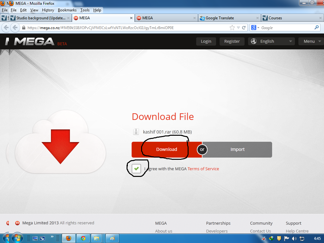Click the Support footer heading
Viewport: 324px width, 243px height.
(x=293, y=223)
